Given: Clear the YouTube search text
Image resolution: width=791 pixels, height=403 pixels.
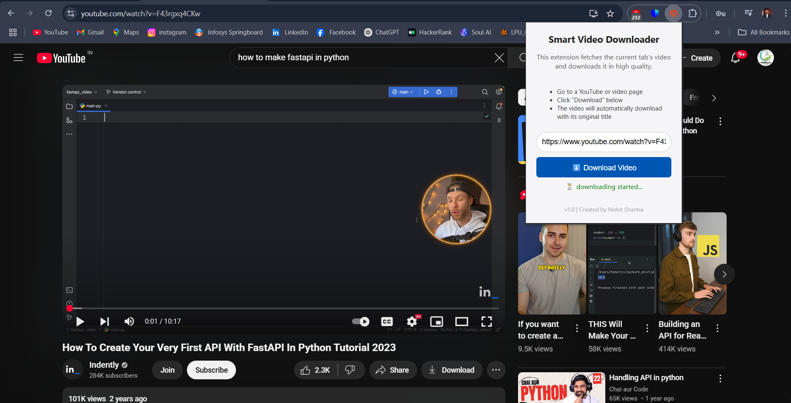Looking at the screenshot, I should click(x=499, y=58).
